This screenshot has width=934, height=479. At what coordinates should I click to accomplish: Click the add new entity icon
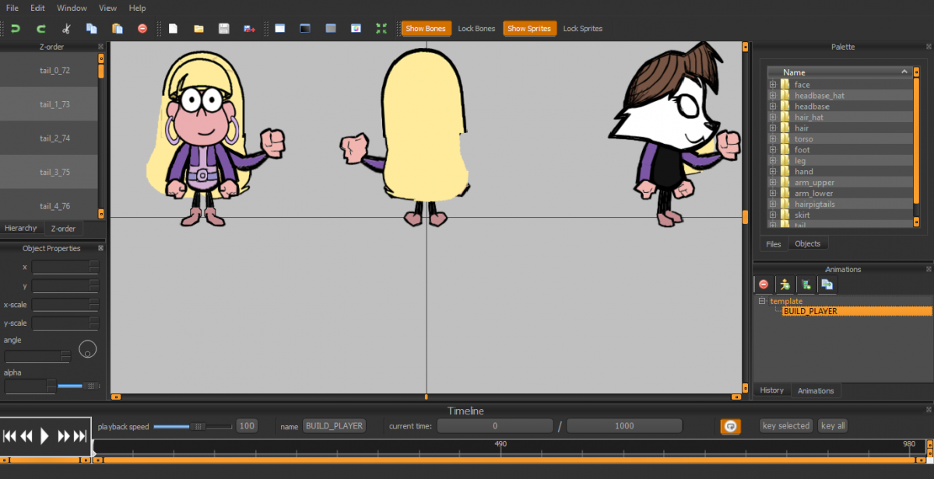(785, 285)
